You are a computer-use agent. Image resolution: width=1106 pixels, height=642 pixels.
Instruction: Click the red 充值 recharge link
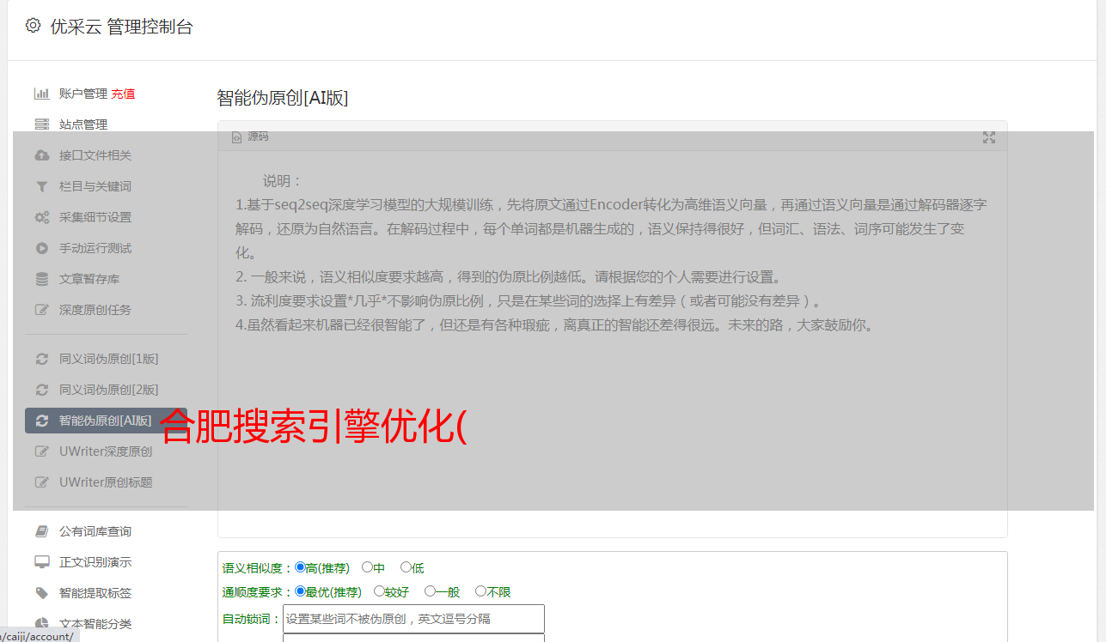123,94
